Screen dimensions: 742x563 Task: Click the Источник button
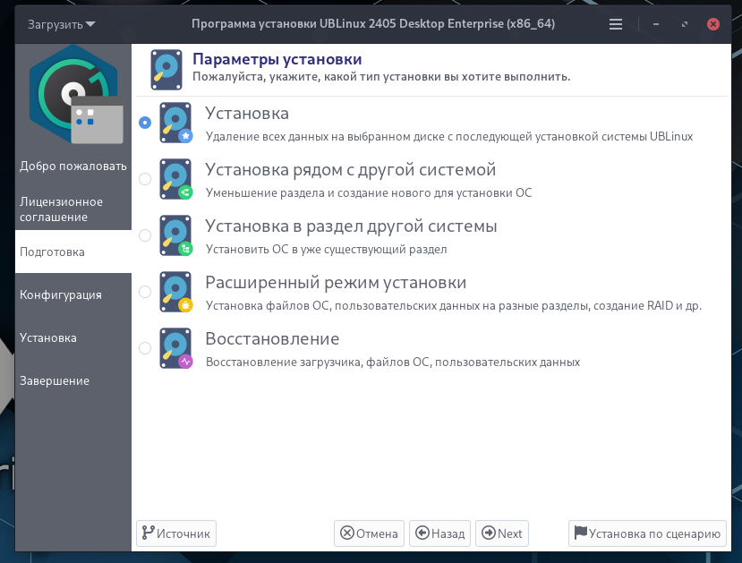point(176,533)
